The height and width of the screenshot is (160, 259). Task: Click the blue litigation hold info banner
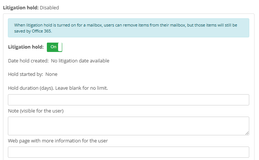click(129, 28)
